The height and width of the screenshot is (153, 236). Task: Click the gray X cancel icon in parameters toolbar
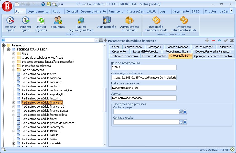232,41
